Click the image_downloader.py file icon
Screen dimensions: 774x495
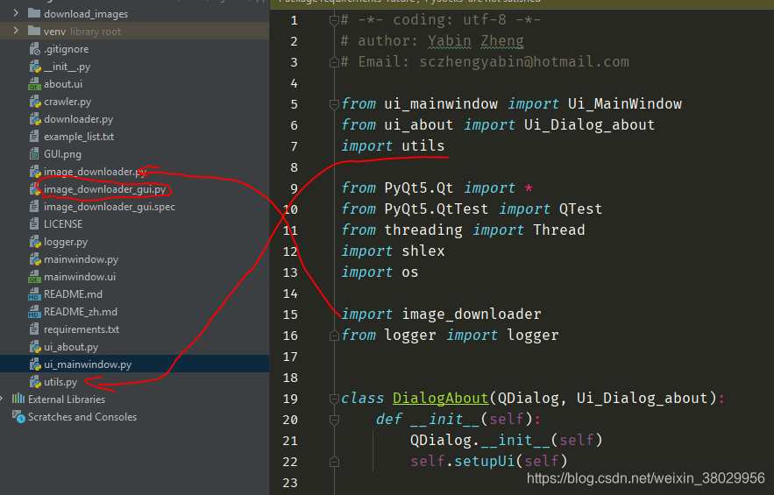34,172
